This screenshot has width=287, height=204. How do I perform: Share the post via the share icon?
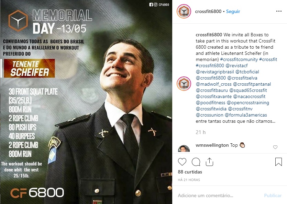[x=209, y=161]
